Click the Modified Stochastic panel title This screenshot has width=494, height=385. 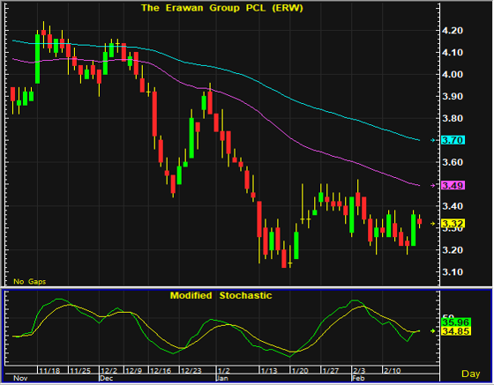[x=221, y=296]
